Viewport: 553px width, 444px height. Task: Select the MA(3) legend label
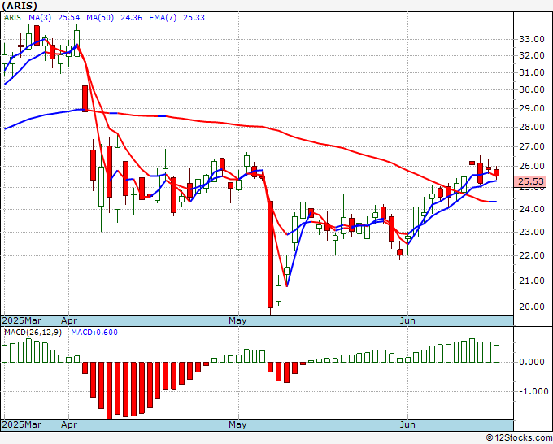click(x=40, y=18)
